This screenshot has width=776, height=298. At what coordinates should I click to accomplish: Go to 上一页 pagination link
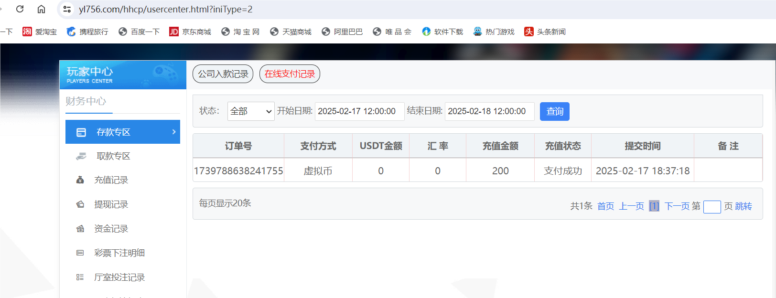click(x=632, y=206)
